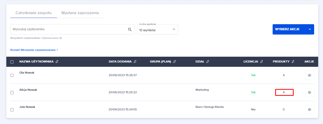The image size is (323, 124).
Task: Sort by Licencja column arrows
Action: tap(262, 61)
